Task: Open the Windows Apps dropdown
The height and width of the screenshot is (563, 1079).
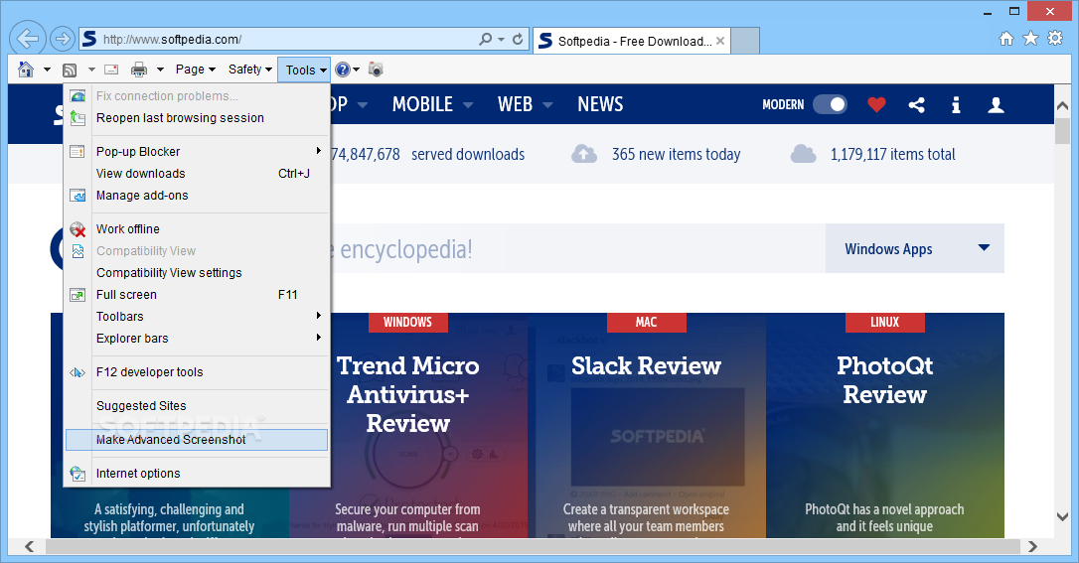Action: 914,249
